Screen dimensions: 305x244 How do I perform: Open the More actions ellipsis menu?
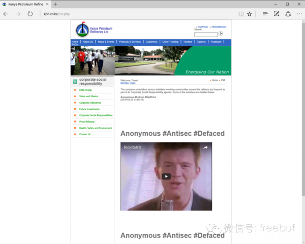pyautogui.click(x=299, y=14)
